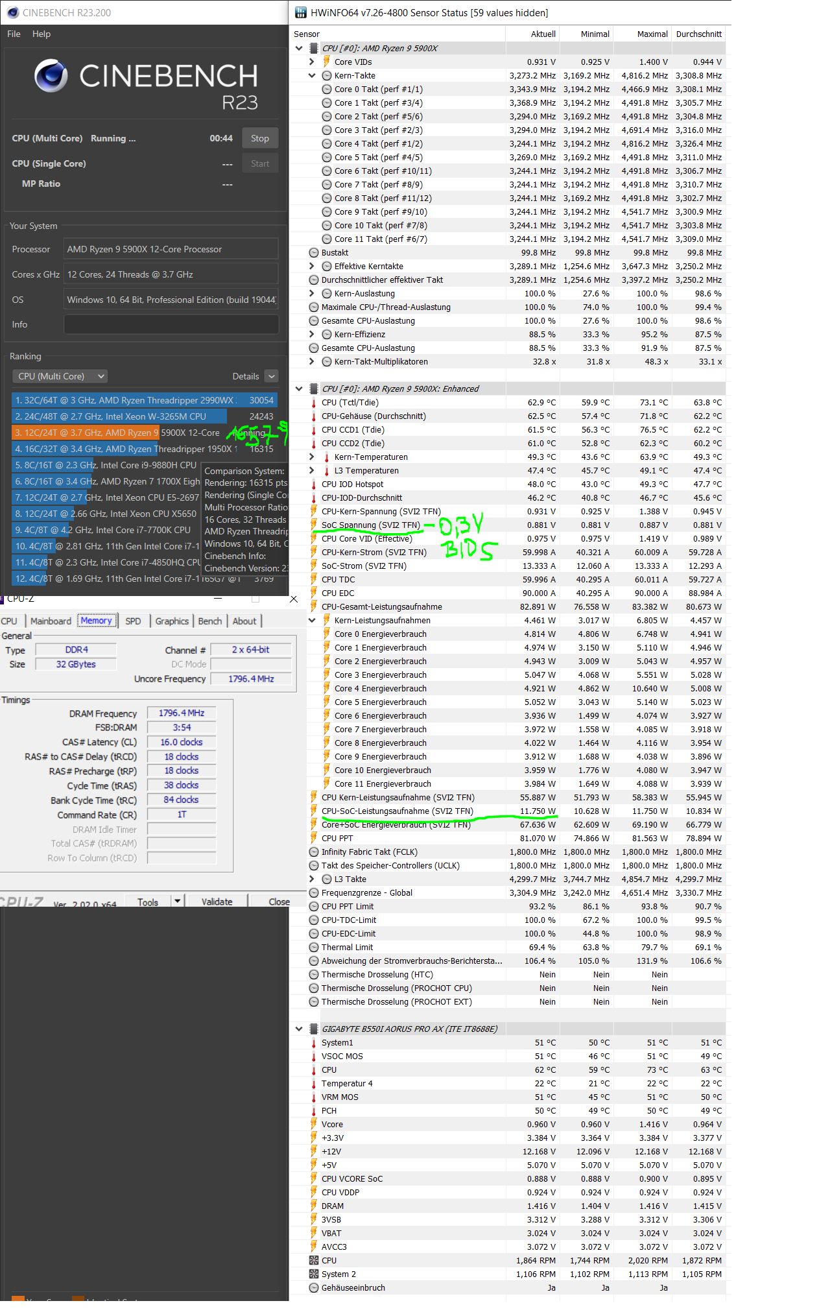Viewport: 830px width, 1314px height.
Task: Expand the Kern-Temperaturen row
Action: click(x=312, y=457)
